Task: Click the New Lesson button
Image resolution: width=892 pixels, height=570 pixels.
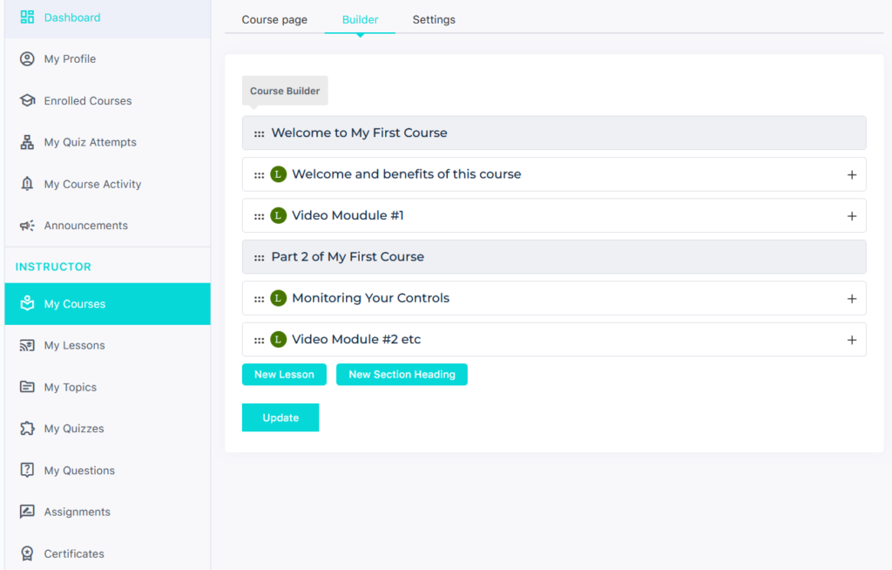Action: [284, 374]
